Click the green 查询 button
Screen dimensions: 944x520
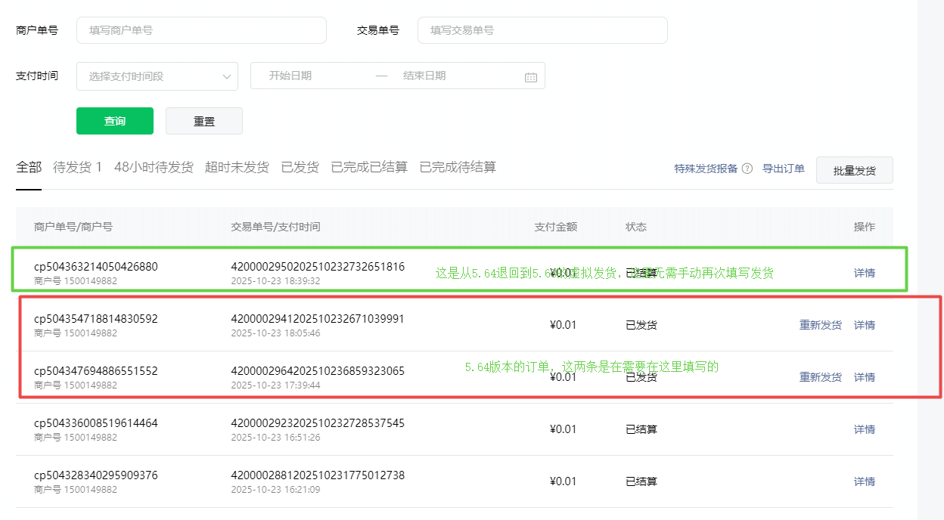point(115,121)
